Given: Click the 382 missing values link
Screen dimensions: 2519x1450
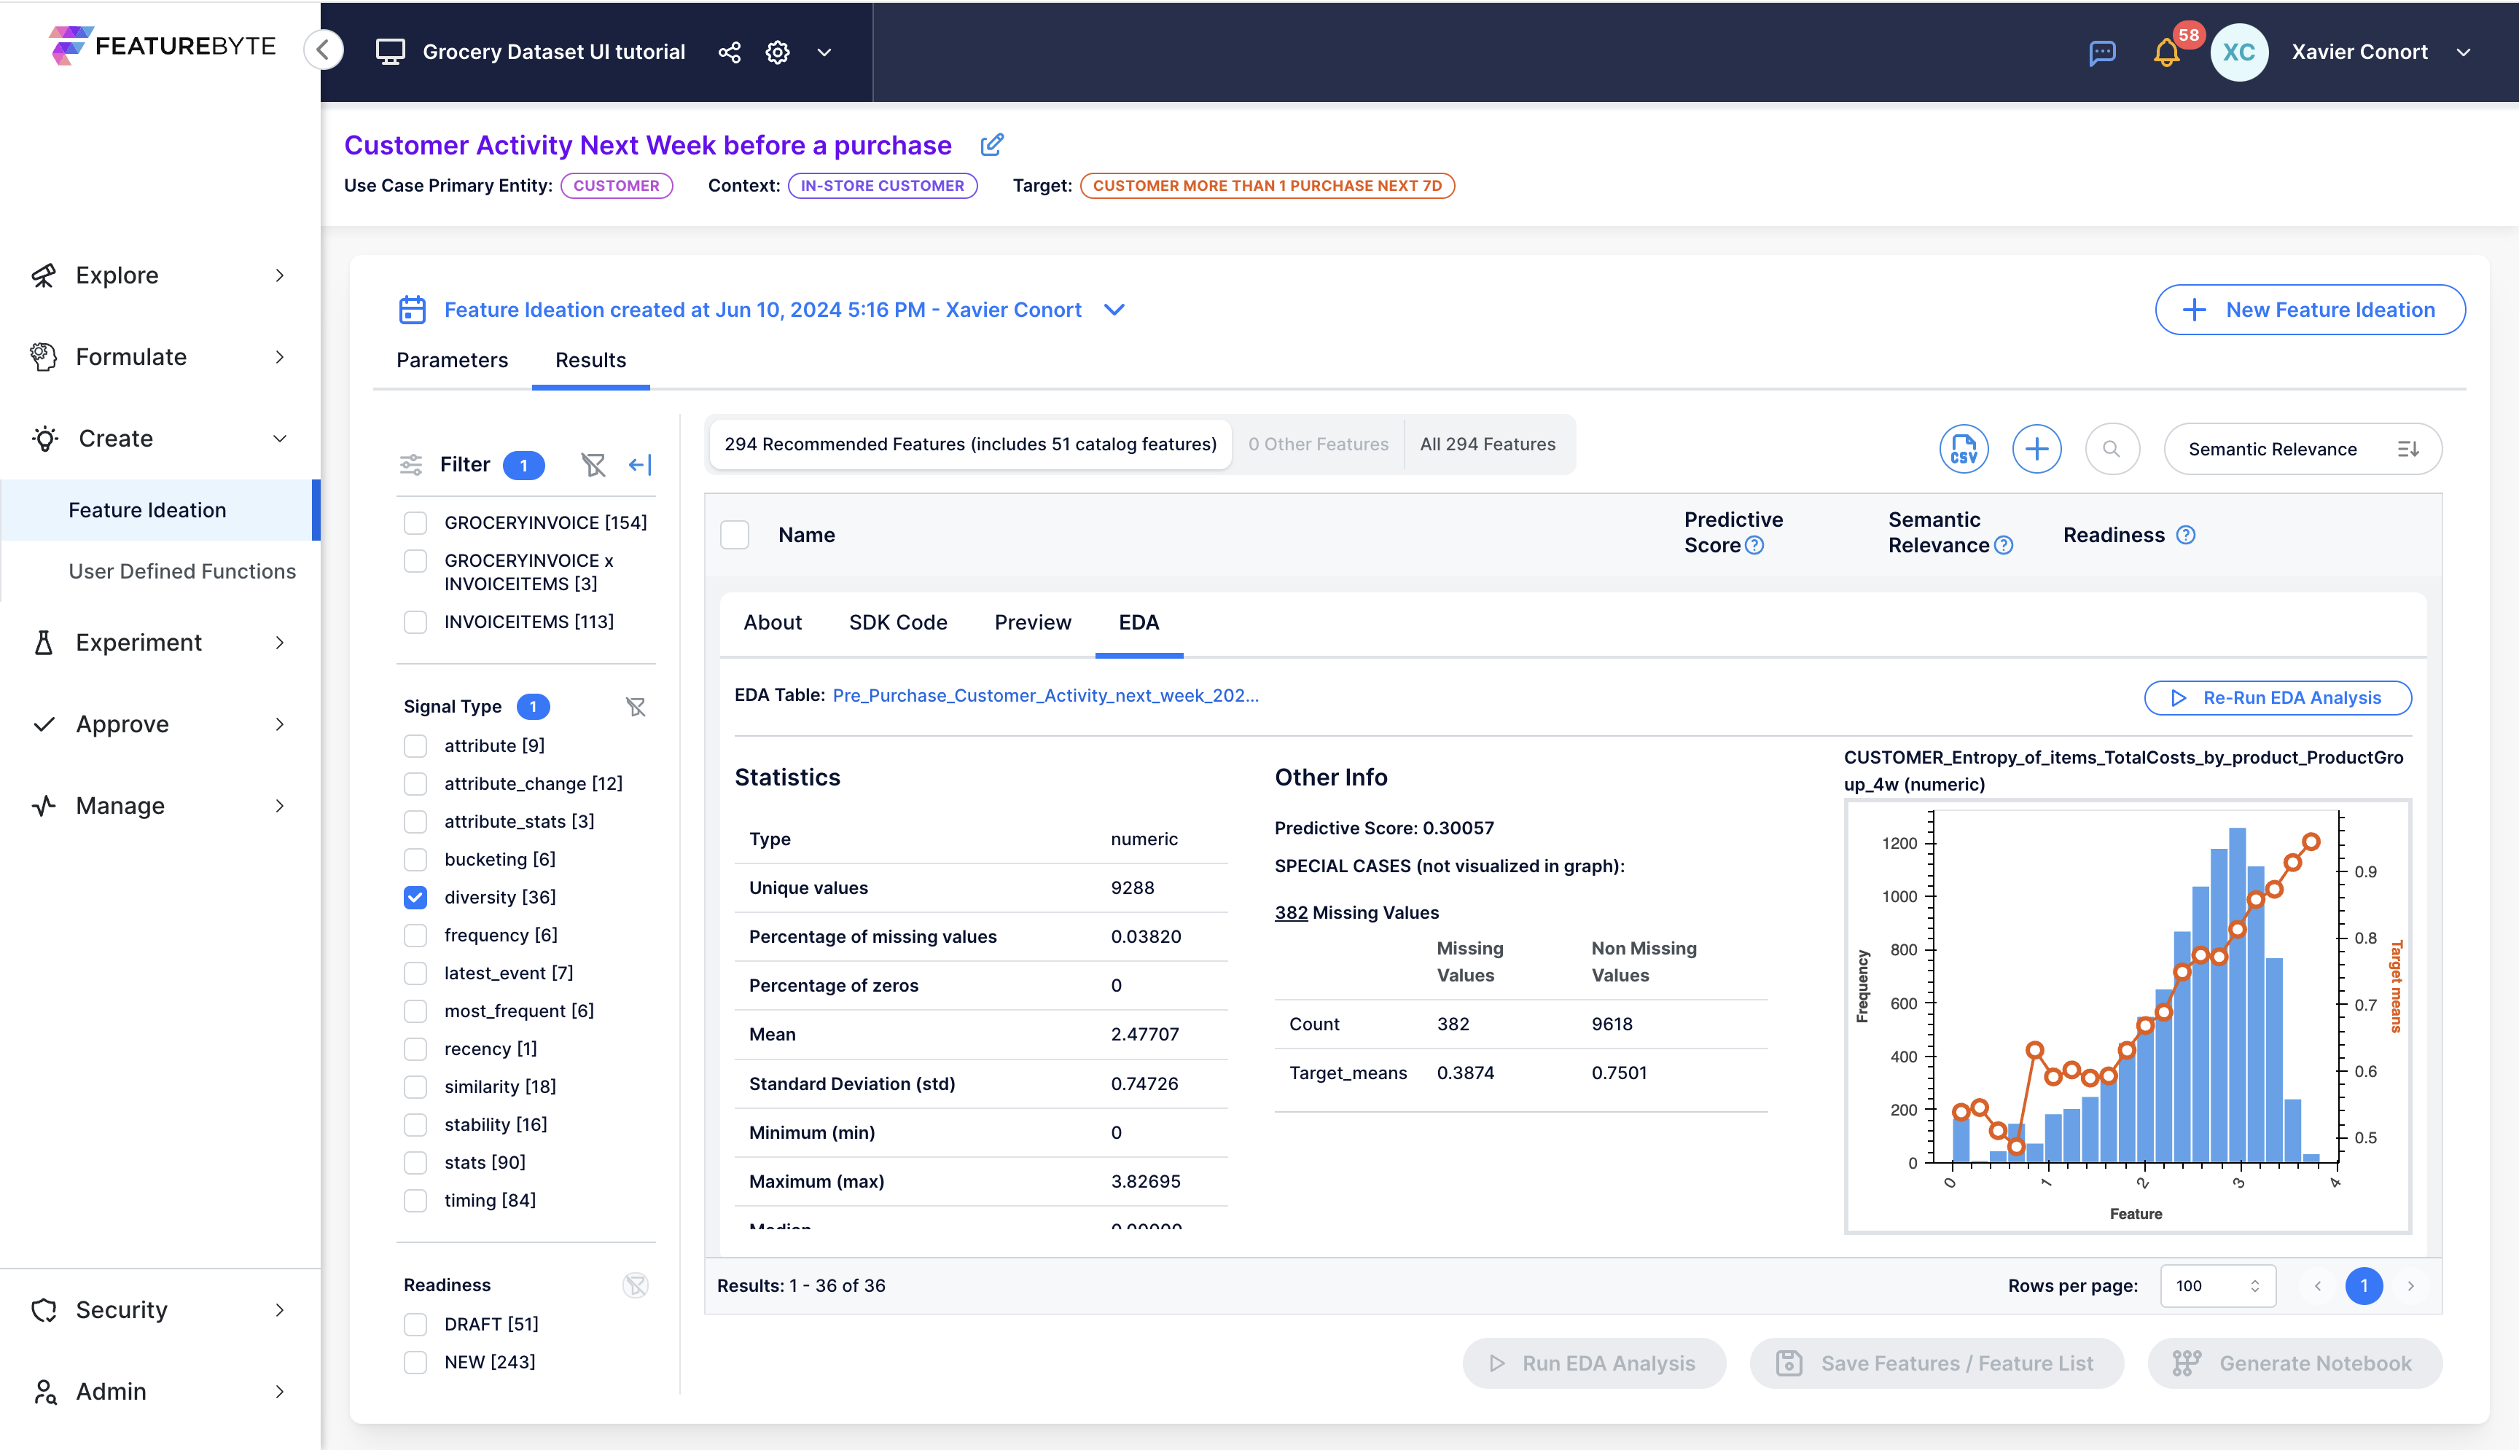Looking at the screenshot, I should click(x=1291, y=912).
